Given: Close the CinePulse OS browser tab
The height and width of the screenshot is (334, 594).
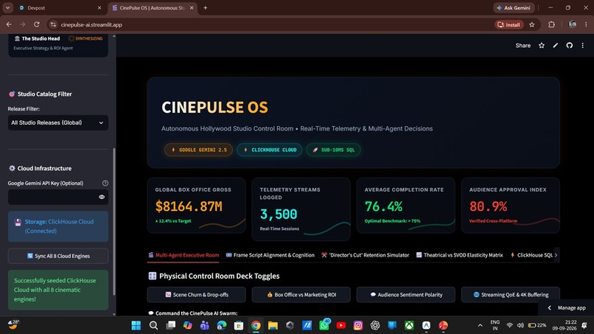Looking at the screenshot, I should [x=192, y=7].
